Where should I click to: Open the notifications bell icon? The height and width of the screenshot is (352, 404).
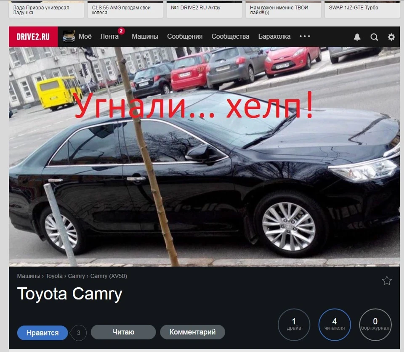click(357, 37)
